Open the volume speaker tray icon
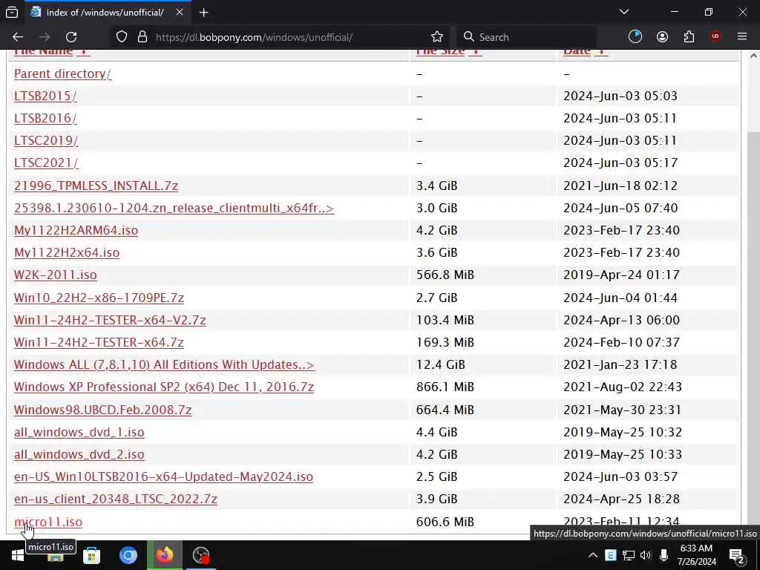 coord(646,555)
